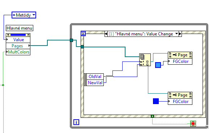Click the OldVal event data node

95,77
